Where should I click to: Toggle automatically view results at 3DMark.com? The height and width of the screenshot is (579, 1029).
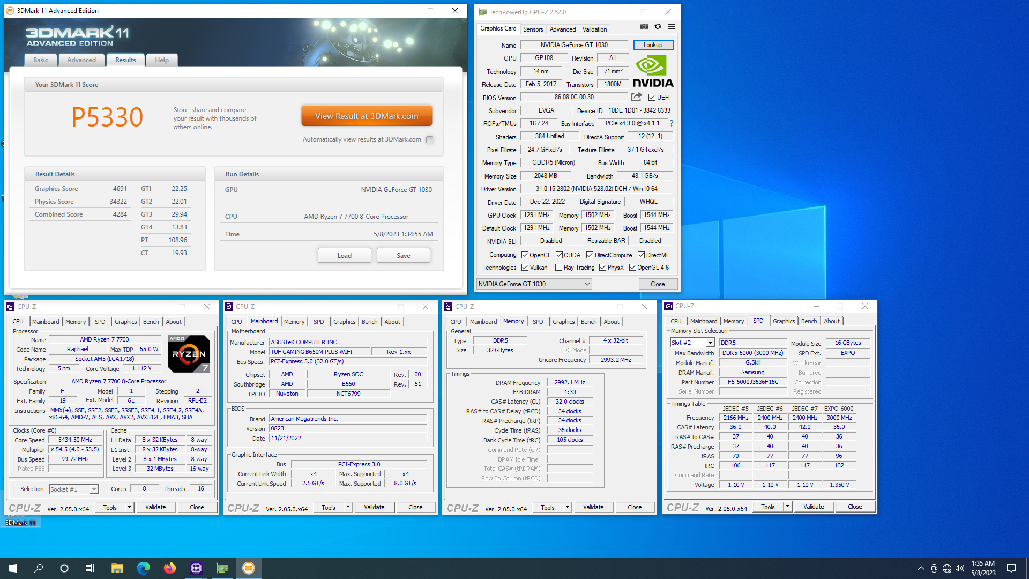tap(429, 139)
